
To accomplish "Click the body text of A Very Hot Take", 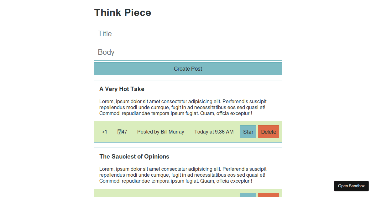I will coord(182,107).
